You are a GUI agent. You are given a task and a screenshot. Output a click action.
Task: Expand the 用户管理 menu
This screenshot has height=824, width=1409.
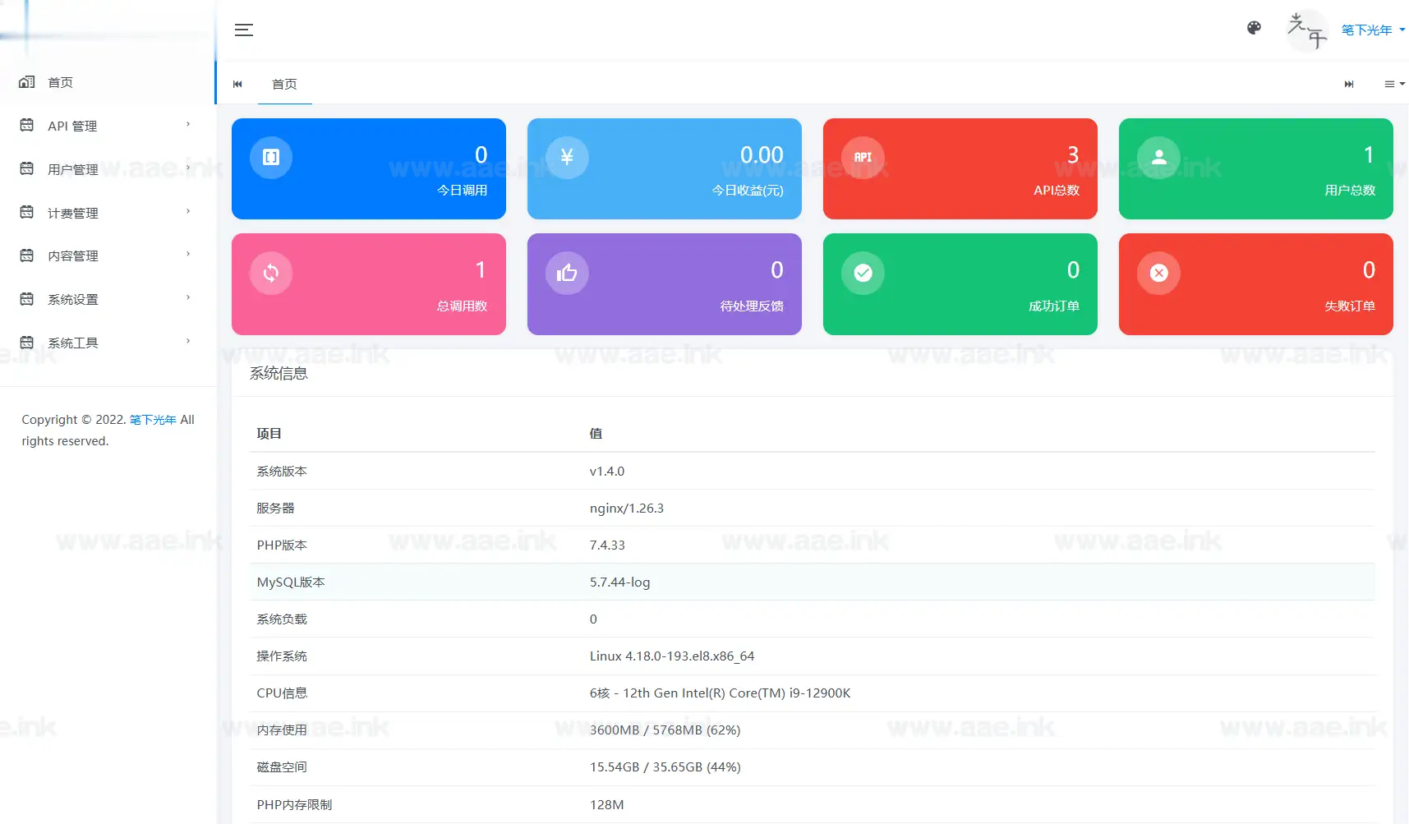click(x=108, y=169)
